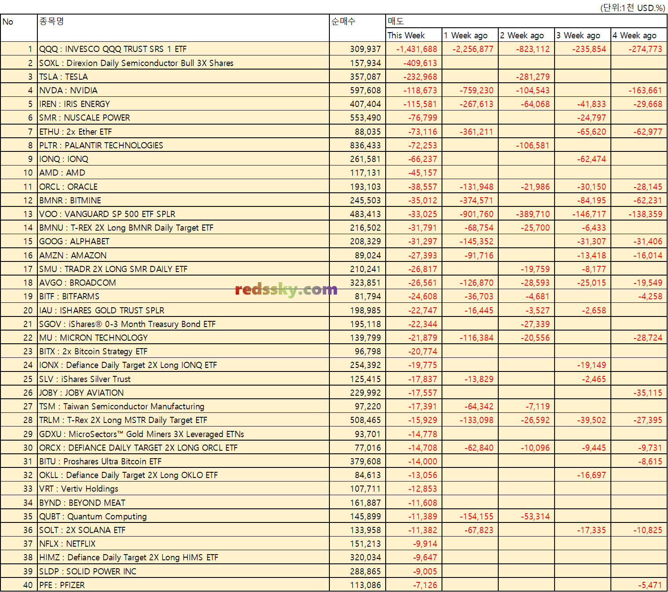
Task: Select 'IONQ : IONQ' cell
Action: pyautogui.click(x=183, y=159)
